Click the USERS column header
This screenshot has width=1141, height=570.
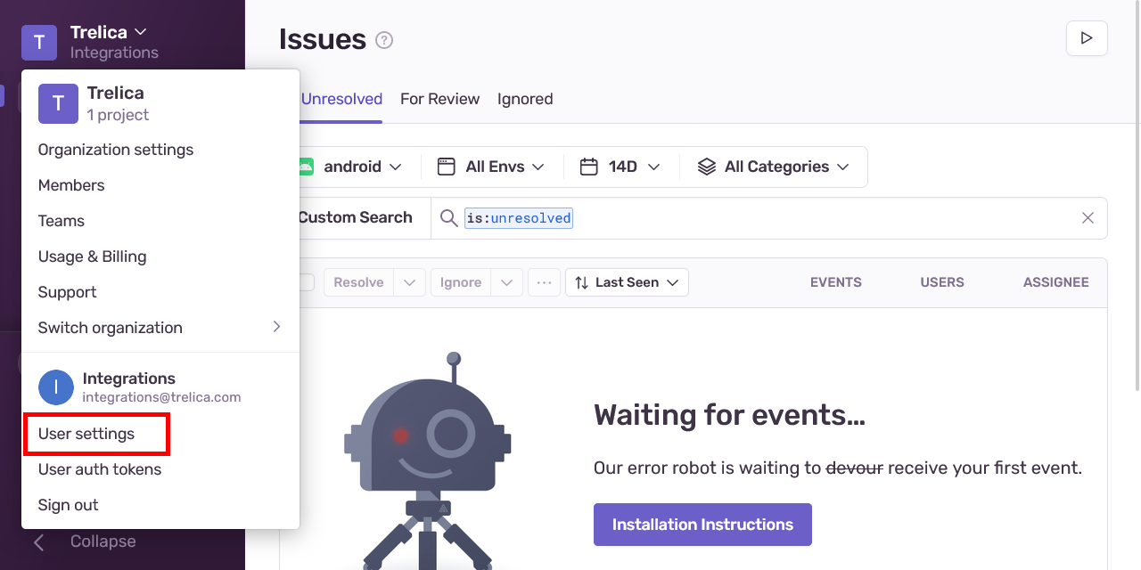pyautogui.click(x=942, y=282)
